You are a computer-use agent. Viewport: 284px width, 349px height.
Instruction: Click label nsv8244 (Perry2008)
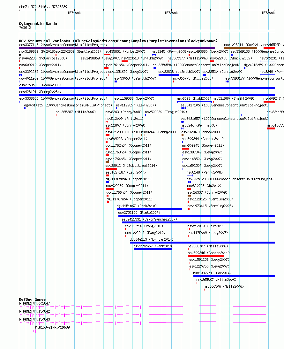tap(159, 132)
